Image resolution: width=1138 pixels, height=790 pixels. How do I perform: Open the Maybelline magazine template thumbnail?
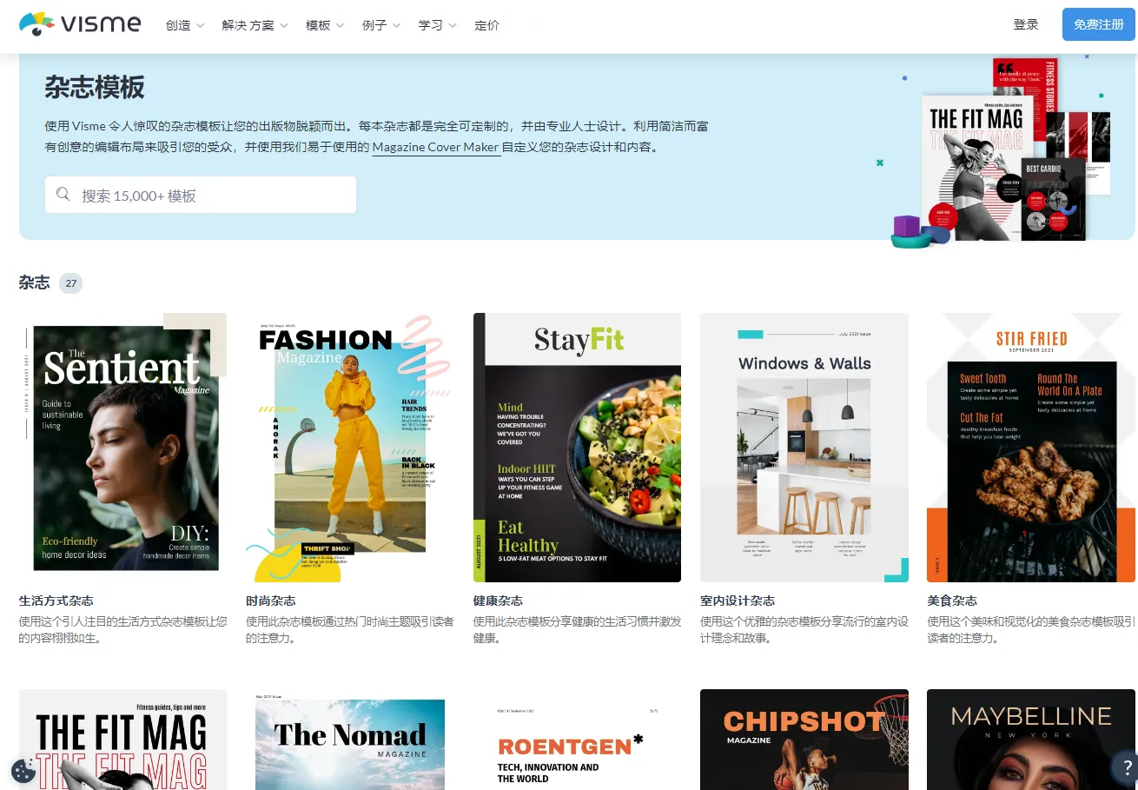[x=1031, y=740]
